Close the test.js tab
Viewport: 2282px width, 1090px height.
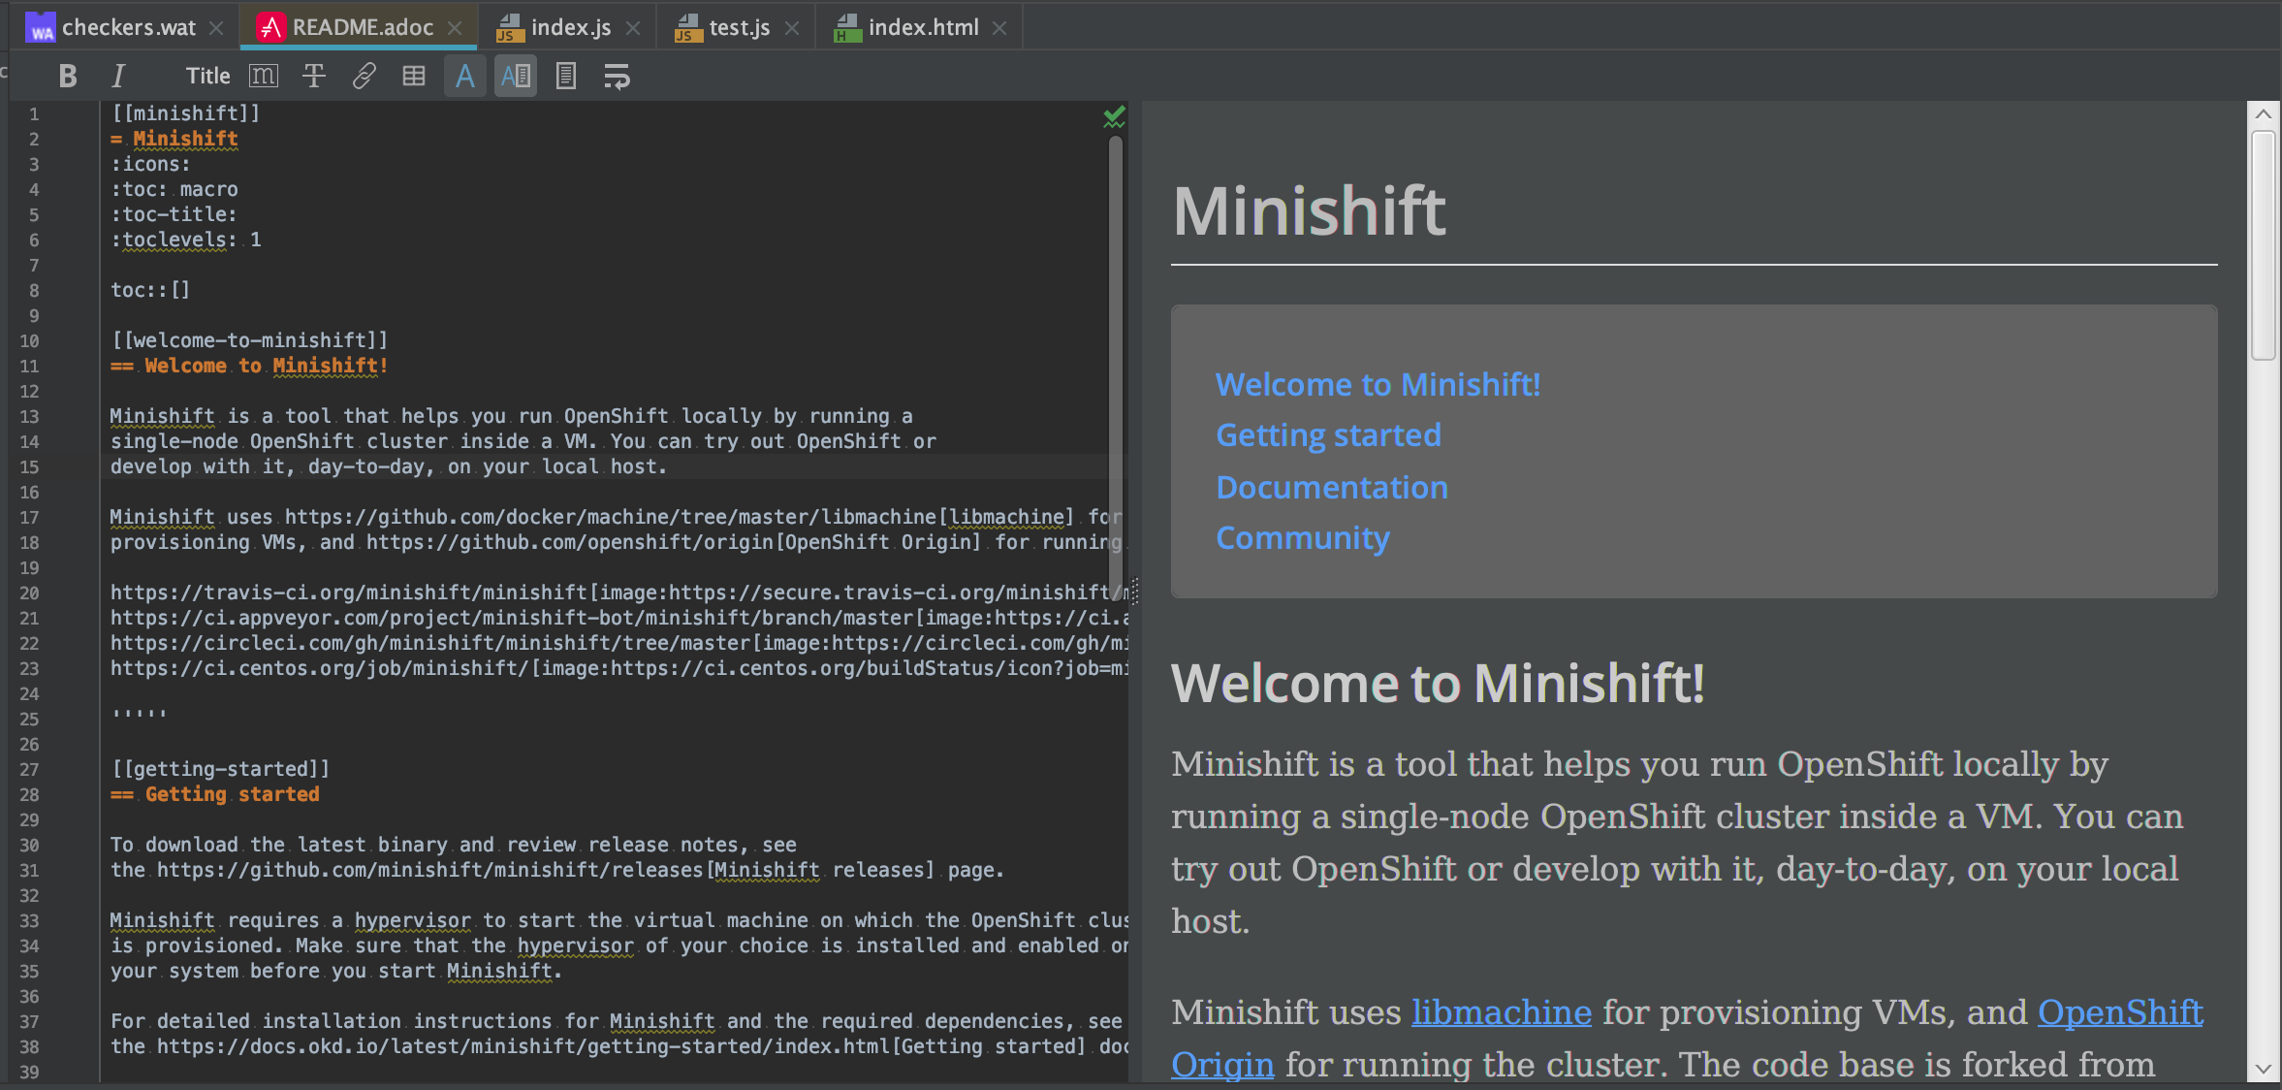792,28
